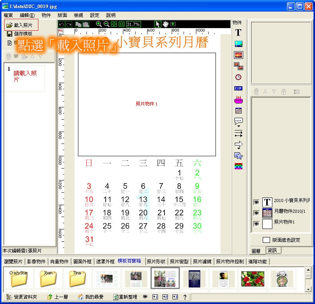The image size is (315, 304).
Task: Select the 請載入照片 photo slot
Action: (25, 78)
